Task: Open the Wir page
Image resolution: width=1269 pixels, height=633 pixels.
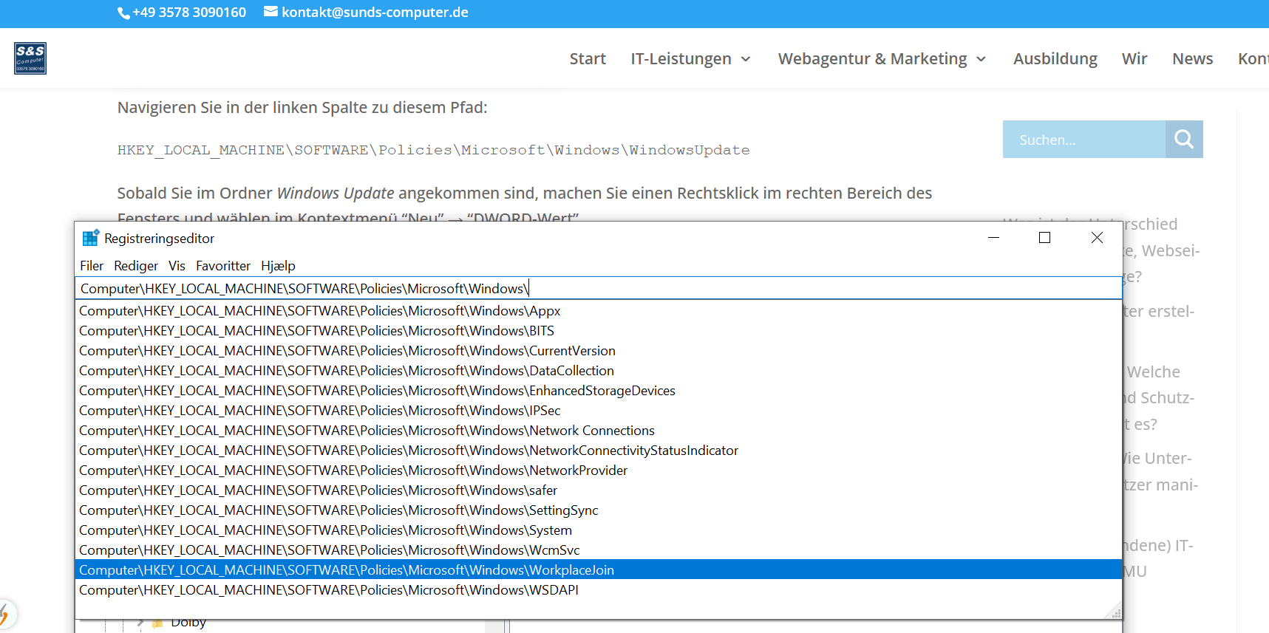Action: (1134, 58)
